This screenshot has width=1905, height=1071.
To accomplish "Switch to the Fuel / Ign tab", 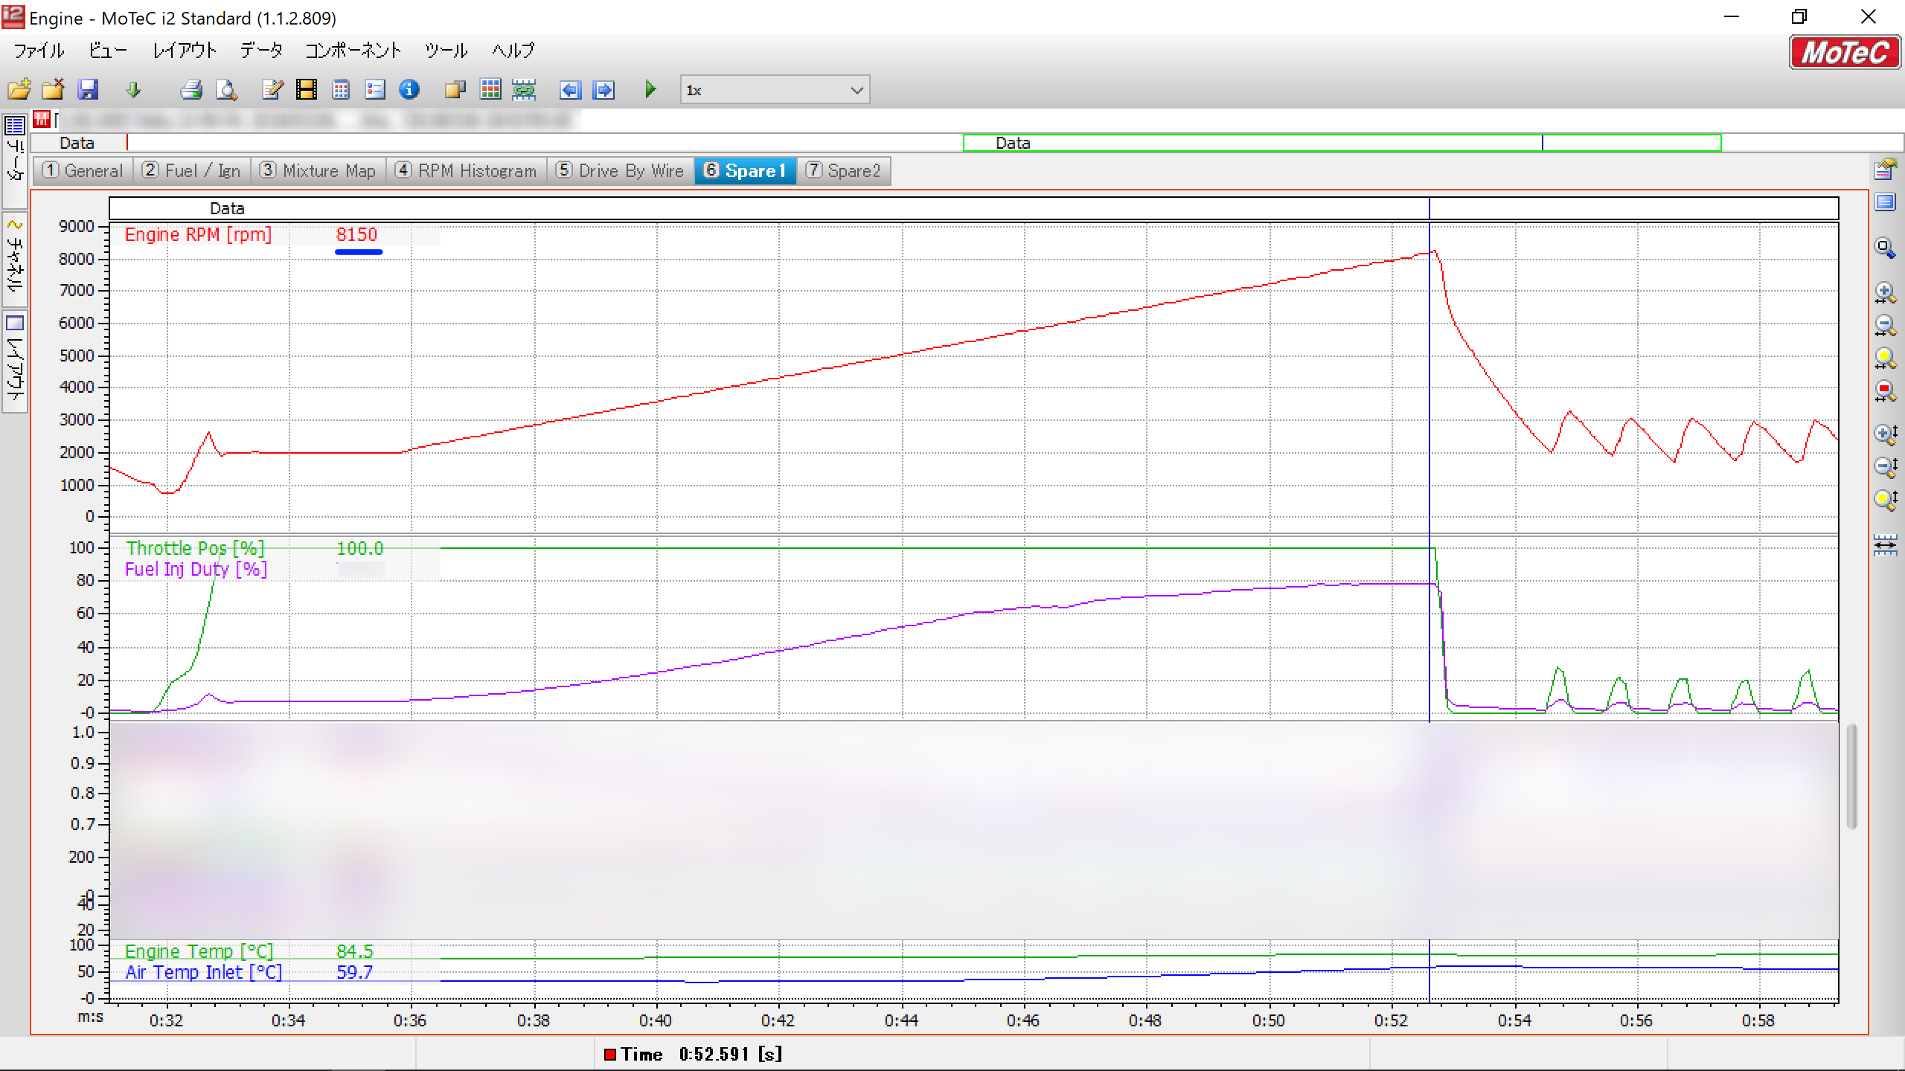I will (x=192, y=170).
